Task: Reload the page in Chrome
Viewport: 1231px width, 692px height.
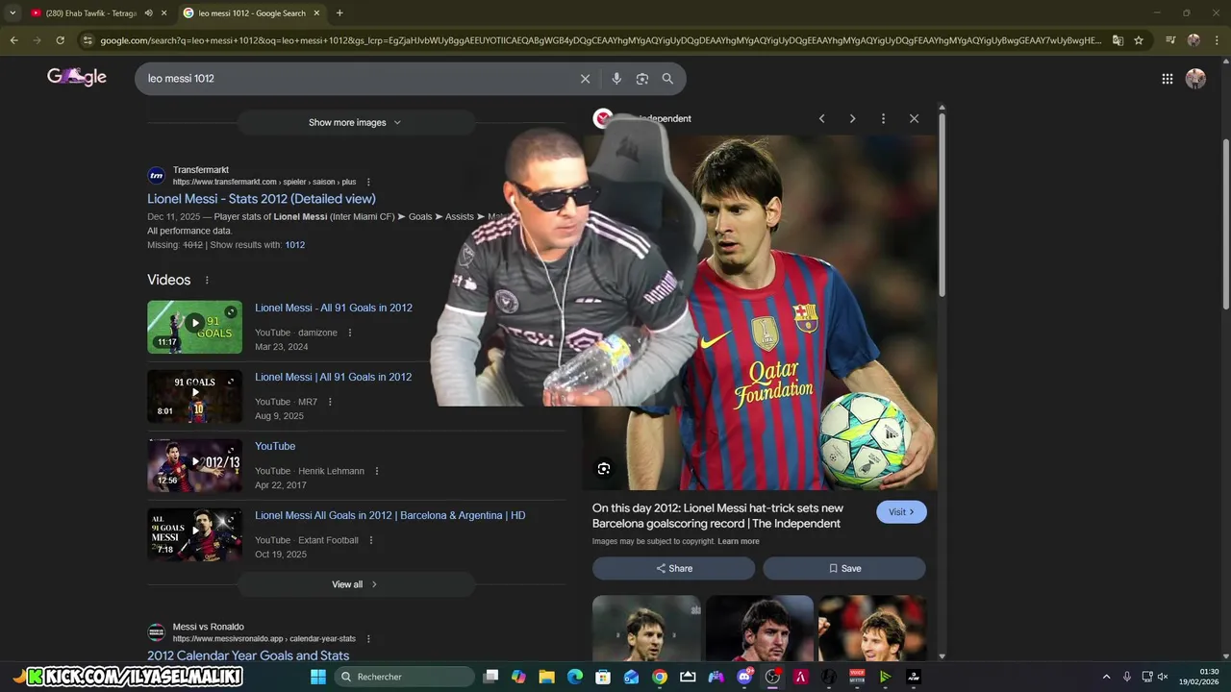Action: point(60,40)
